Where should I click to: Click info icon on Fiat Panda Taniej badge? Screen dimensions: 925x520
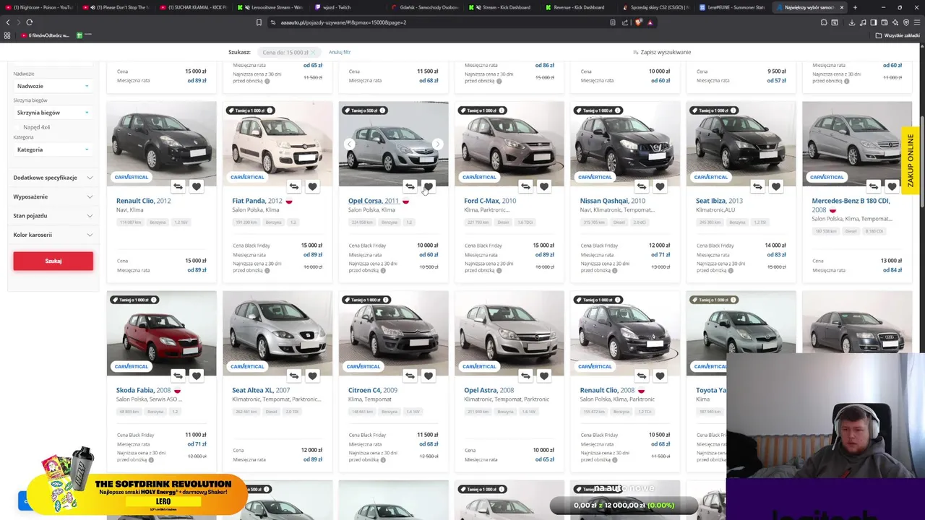tap(270, 110)
